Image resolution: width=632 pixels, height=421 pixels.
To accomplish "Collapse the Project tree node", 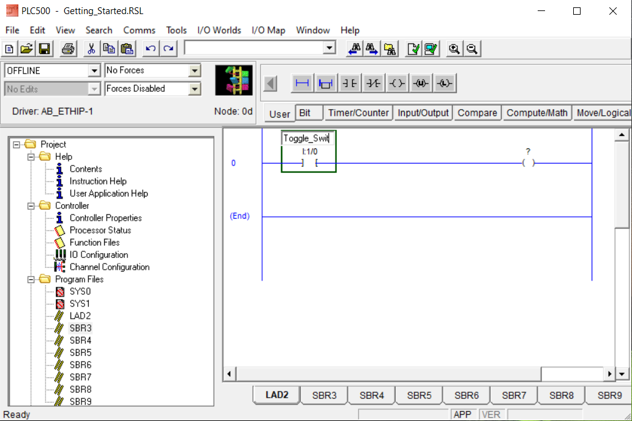I will click(16, 145).
